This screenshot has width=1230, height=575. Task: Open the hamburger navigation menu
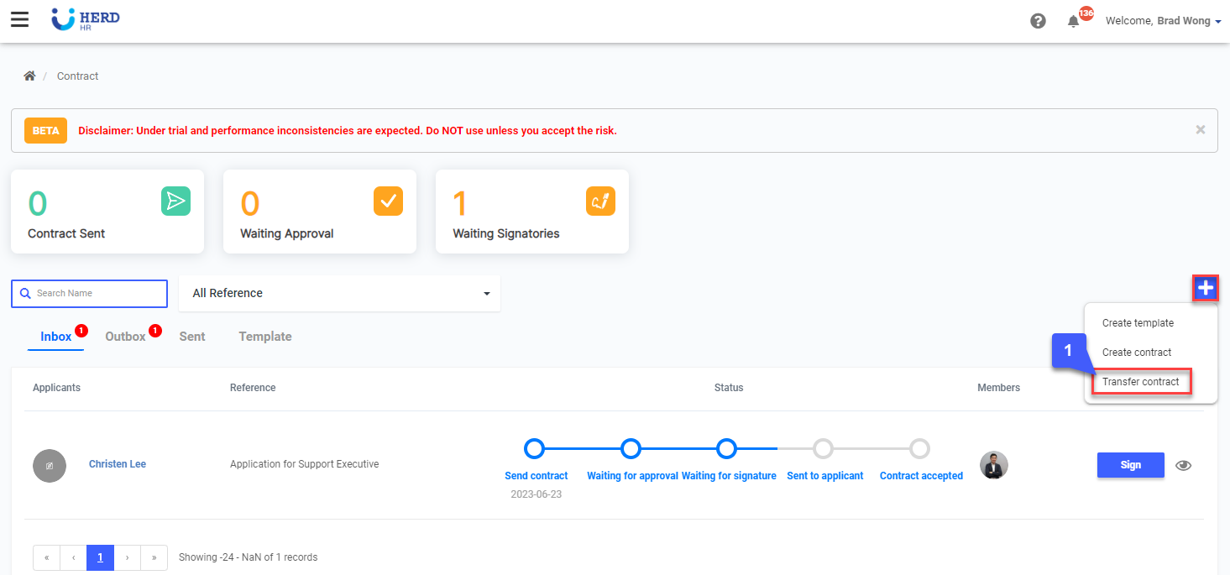click(x=19, y=20)
